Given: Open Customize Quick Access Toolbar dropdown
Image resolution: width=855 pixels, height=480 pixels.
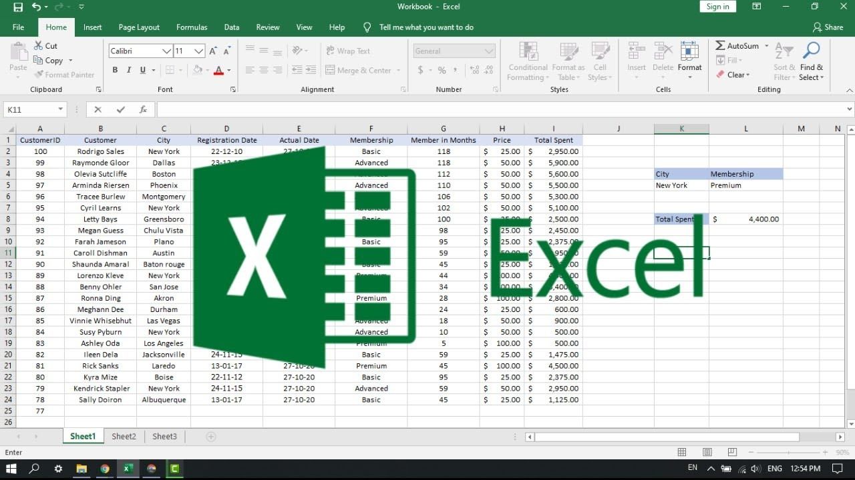Looking at the screenshot, I should coord(81,7).
